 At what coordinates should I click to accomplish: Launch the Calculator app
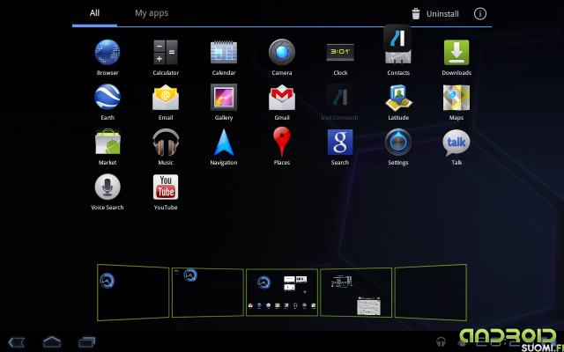(166, 53)
